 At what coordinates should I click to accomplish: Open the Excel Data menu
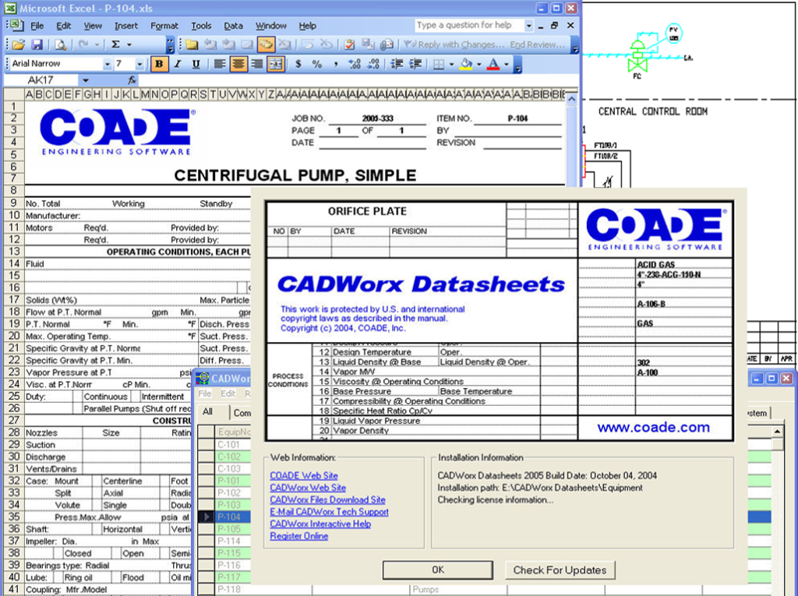tap(233, 26)
